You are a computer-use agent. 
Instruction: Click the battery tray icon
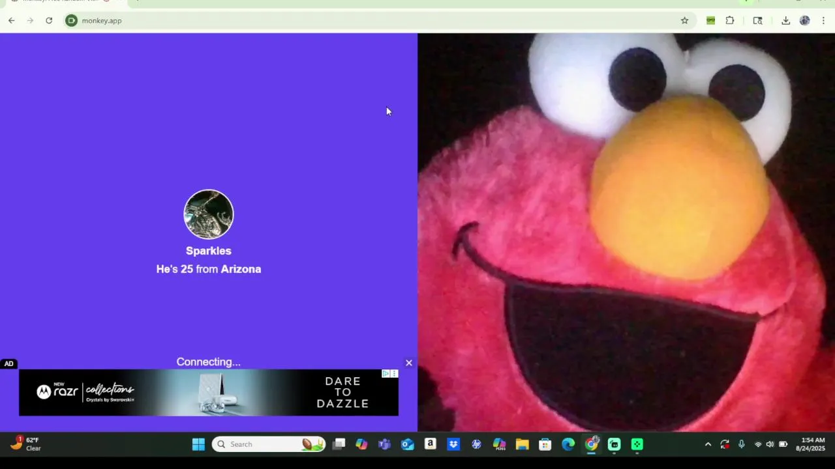783,444
